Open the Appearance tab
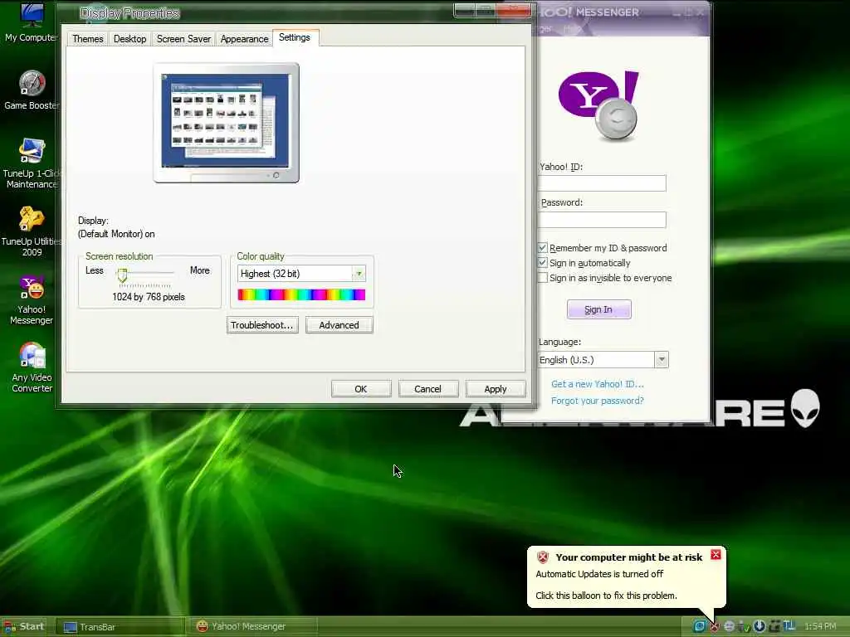The image size is (850, 637). pos(245,39)
